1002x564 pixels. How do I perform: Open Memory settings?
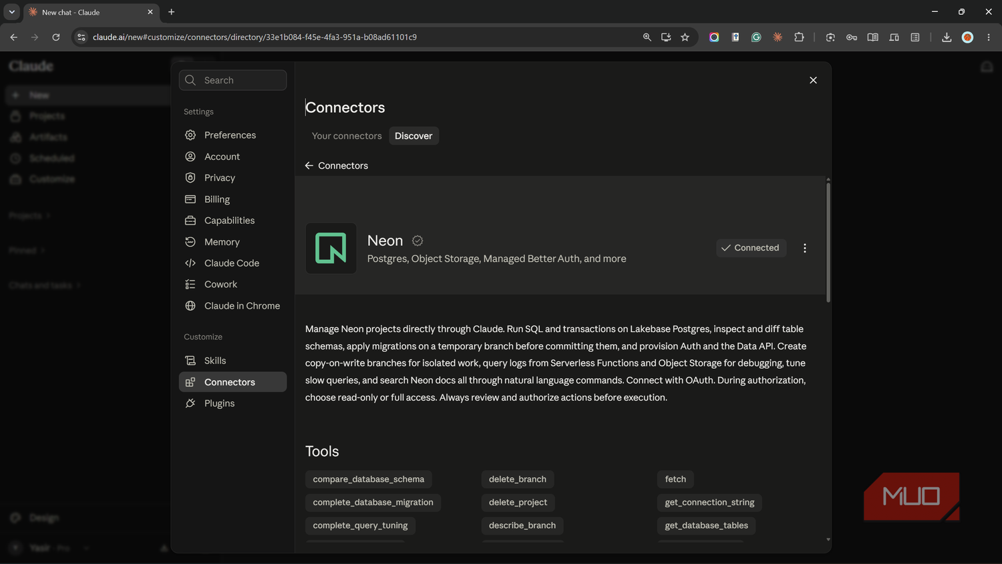(x=232, y=242)
